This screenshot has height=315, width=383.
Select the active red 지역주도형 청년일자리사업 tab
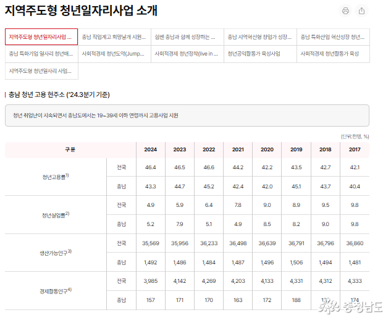[41, 37]
